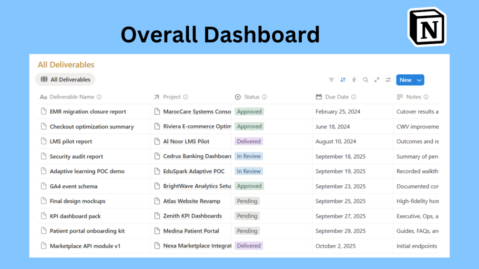The image size is (479, 269).
Task: Open EduSpark Adaptive POC project
Action: click(x=194, y=171)
